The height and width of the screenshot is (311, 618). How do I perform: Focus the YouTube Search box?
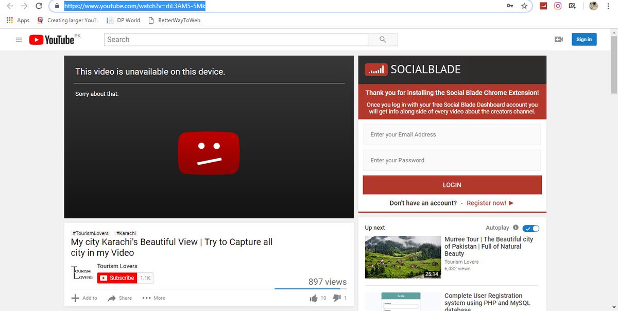236,40
